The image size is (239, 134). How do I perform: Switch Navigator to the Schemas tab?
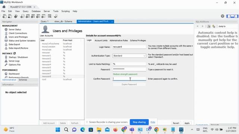23,80
